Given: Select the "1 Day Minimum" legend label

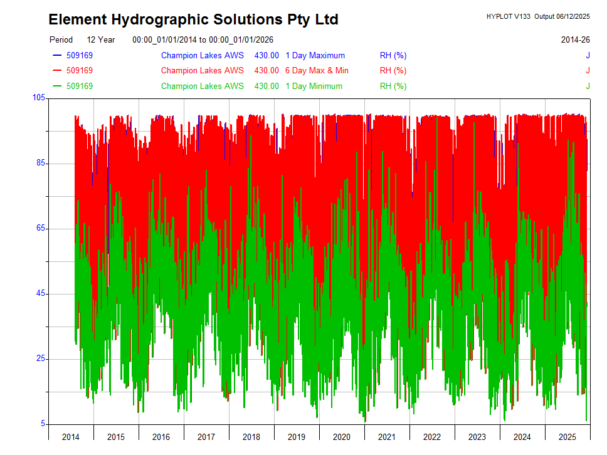Looking at the screenshot, I should click(x=314, y=86).
